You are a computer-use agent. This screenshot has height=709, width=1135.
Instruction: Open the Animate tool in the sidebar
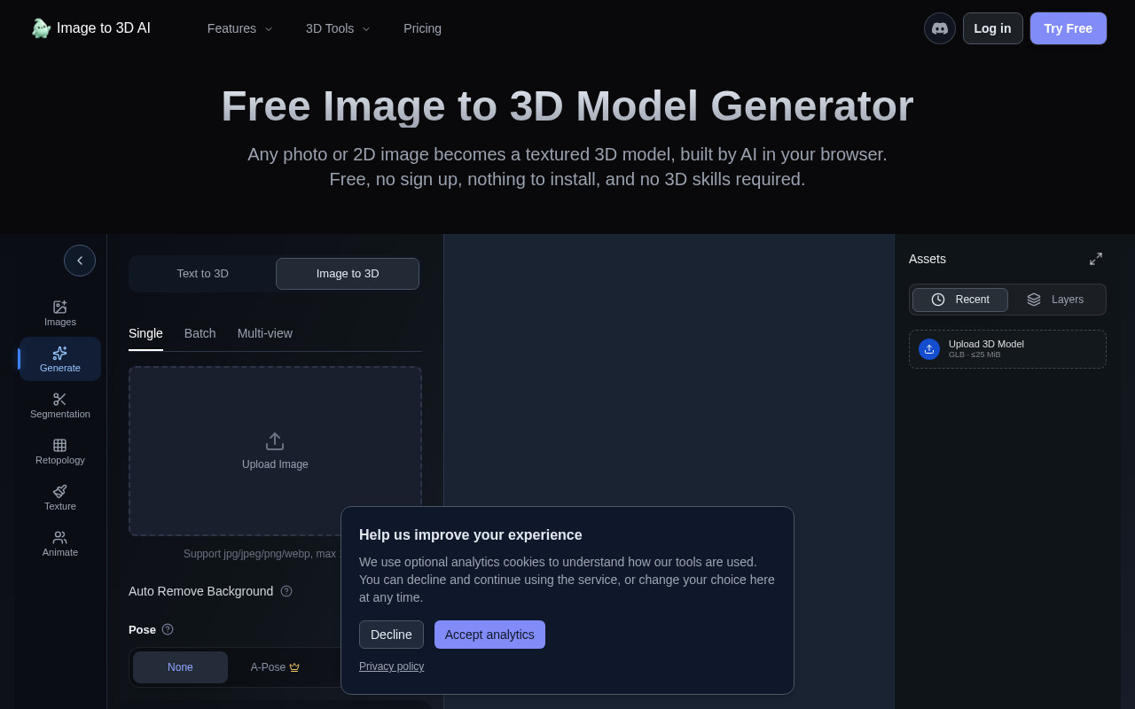click(60, 544)
